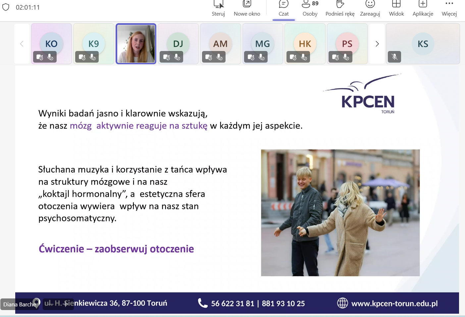Click KO's camera-off icon
Screen dimensions: 465x317
tap(39, 57)
